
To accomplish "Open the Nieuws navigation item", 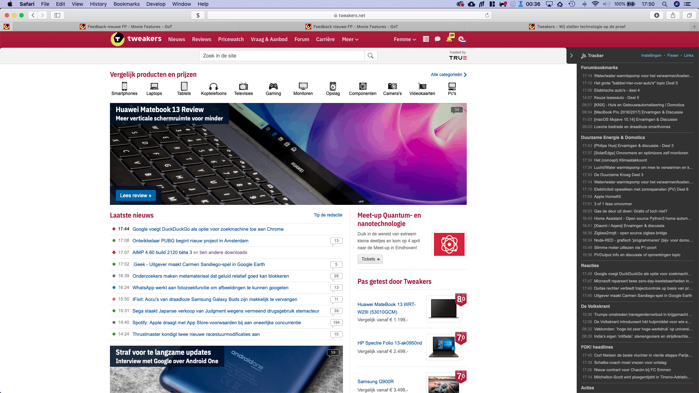I will coord(177,39).
